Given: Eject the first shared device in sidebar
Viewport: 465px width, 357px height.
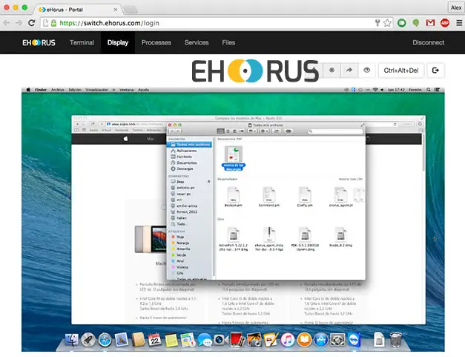Looking at the screenshot, I should tap(209, 182).
